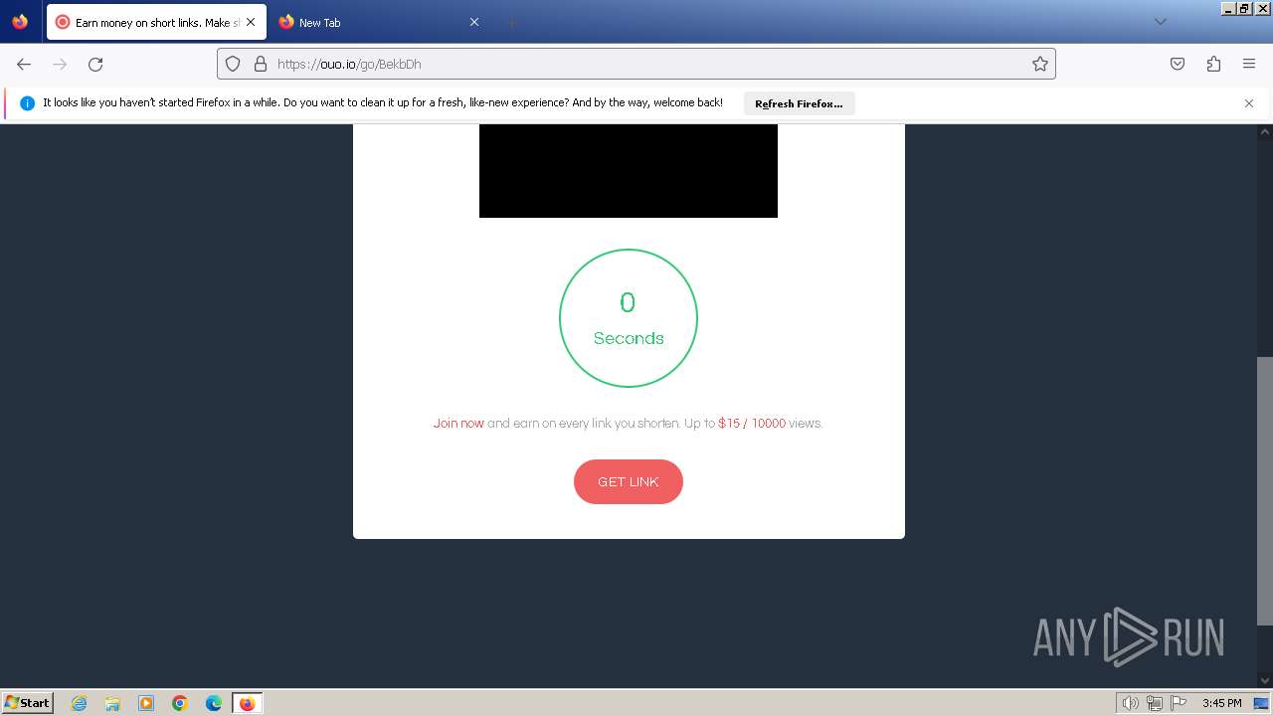Save page to Pocket
Screen dimensions: 1273x716
pyautogui.click(x=1178, y=64)
